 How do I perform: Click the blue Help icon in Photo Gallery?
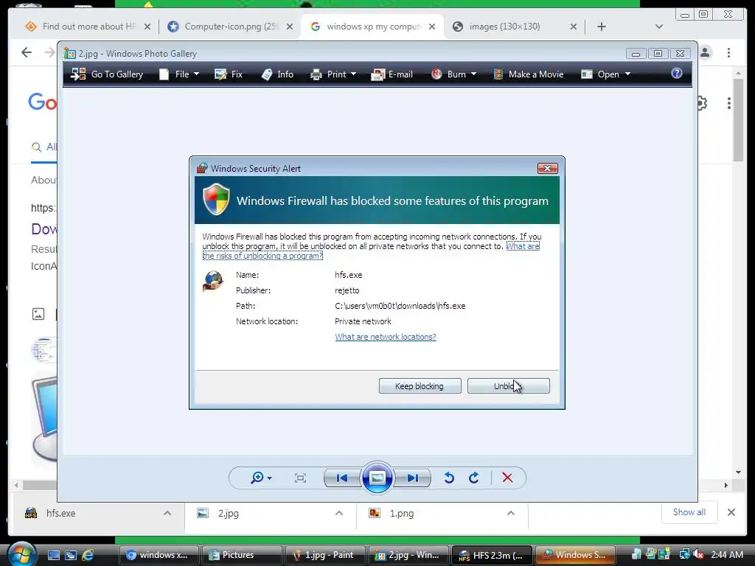click(677, 73)
